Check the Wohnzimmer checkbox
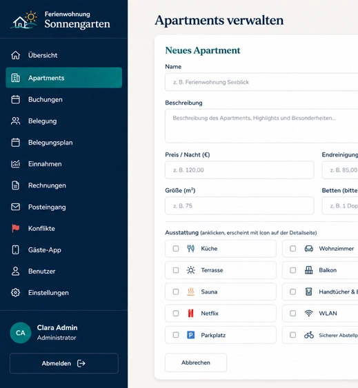Viewport: 358px width, 388px height. pyautogui.click(x=293, y=248)
